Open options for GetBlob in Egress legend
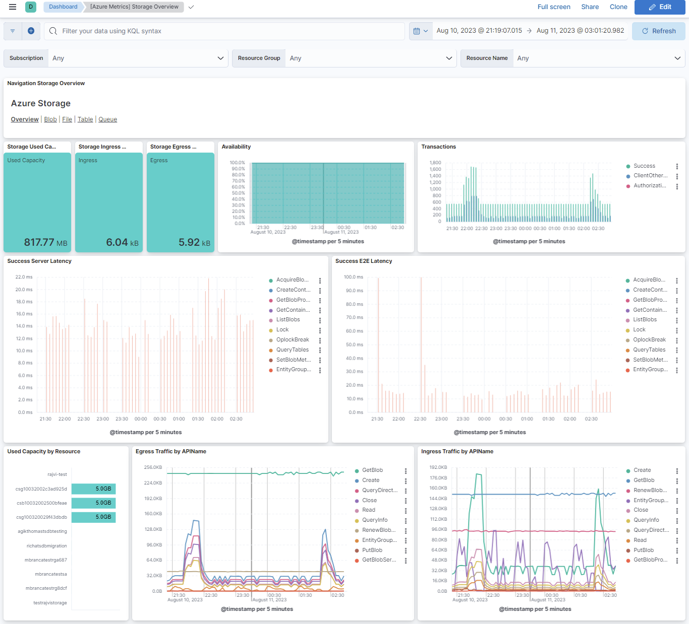689x624 pixels. pos(406,470)
